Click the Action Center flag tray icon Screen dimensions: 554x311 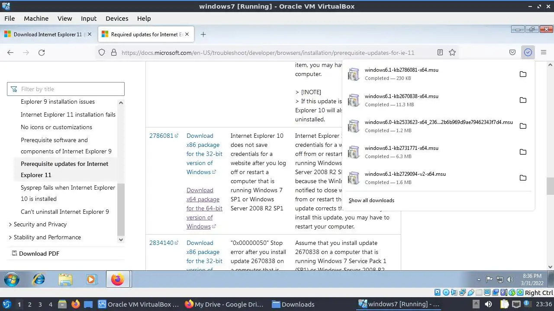[x=490, y=279]
